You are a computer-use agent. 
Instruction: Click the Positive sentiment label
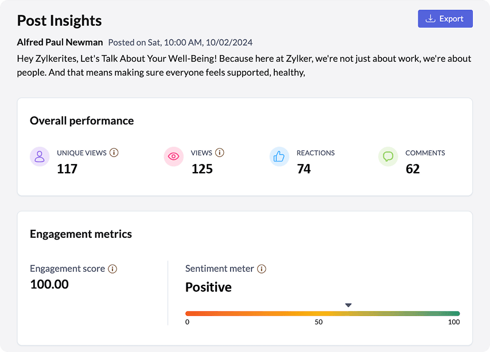click(x=208, y=287)
